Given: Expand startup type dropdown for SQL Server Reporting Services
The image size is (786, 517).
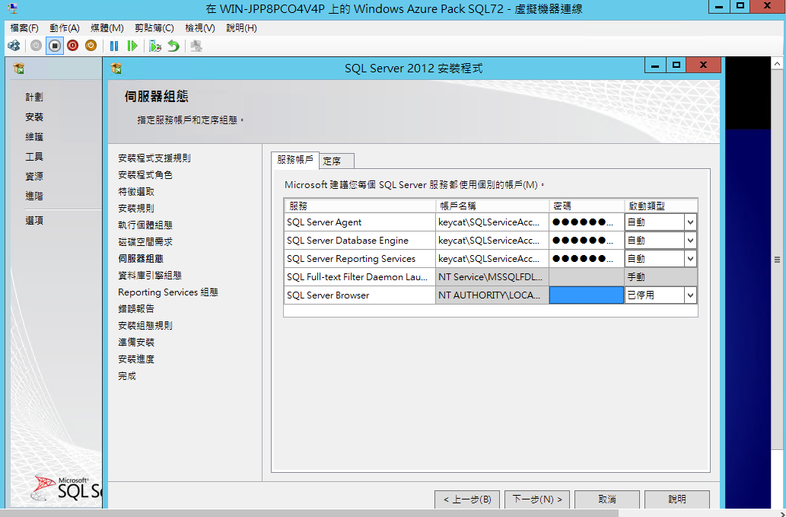Looking at the screenshot, I should [690, 259].
